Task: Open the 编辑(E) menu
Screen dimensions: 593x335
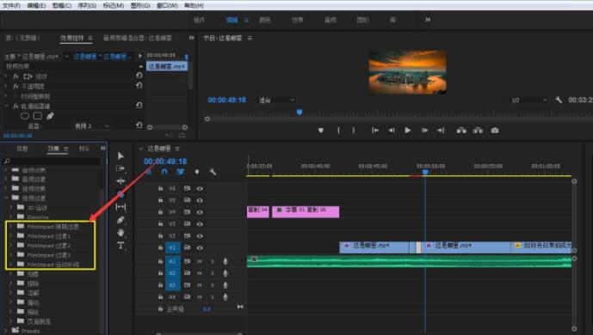Action: pyautogui.click(x=36, y=5)
